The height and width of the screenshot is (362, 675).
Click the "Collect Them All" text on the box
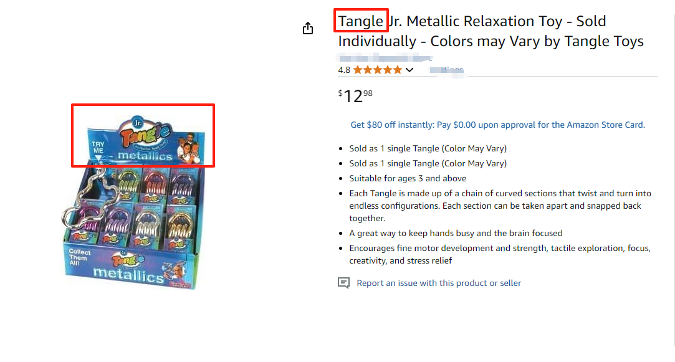[x=79, y=257]
